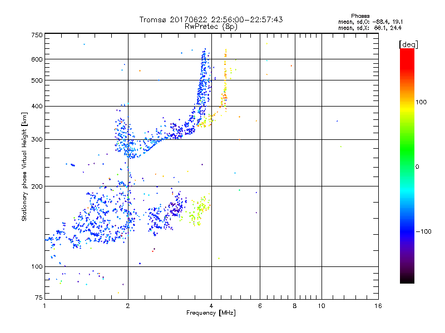Image resolution: width=445 pixels, height=333 pixels.
Task: Click the '100' colorbar tick label
Action: (x=421, y=102)
